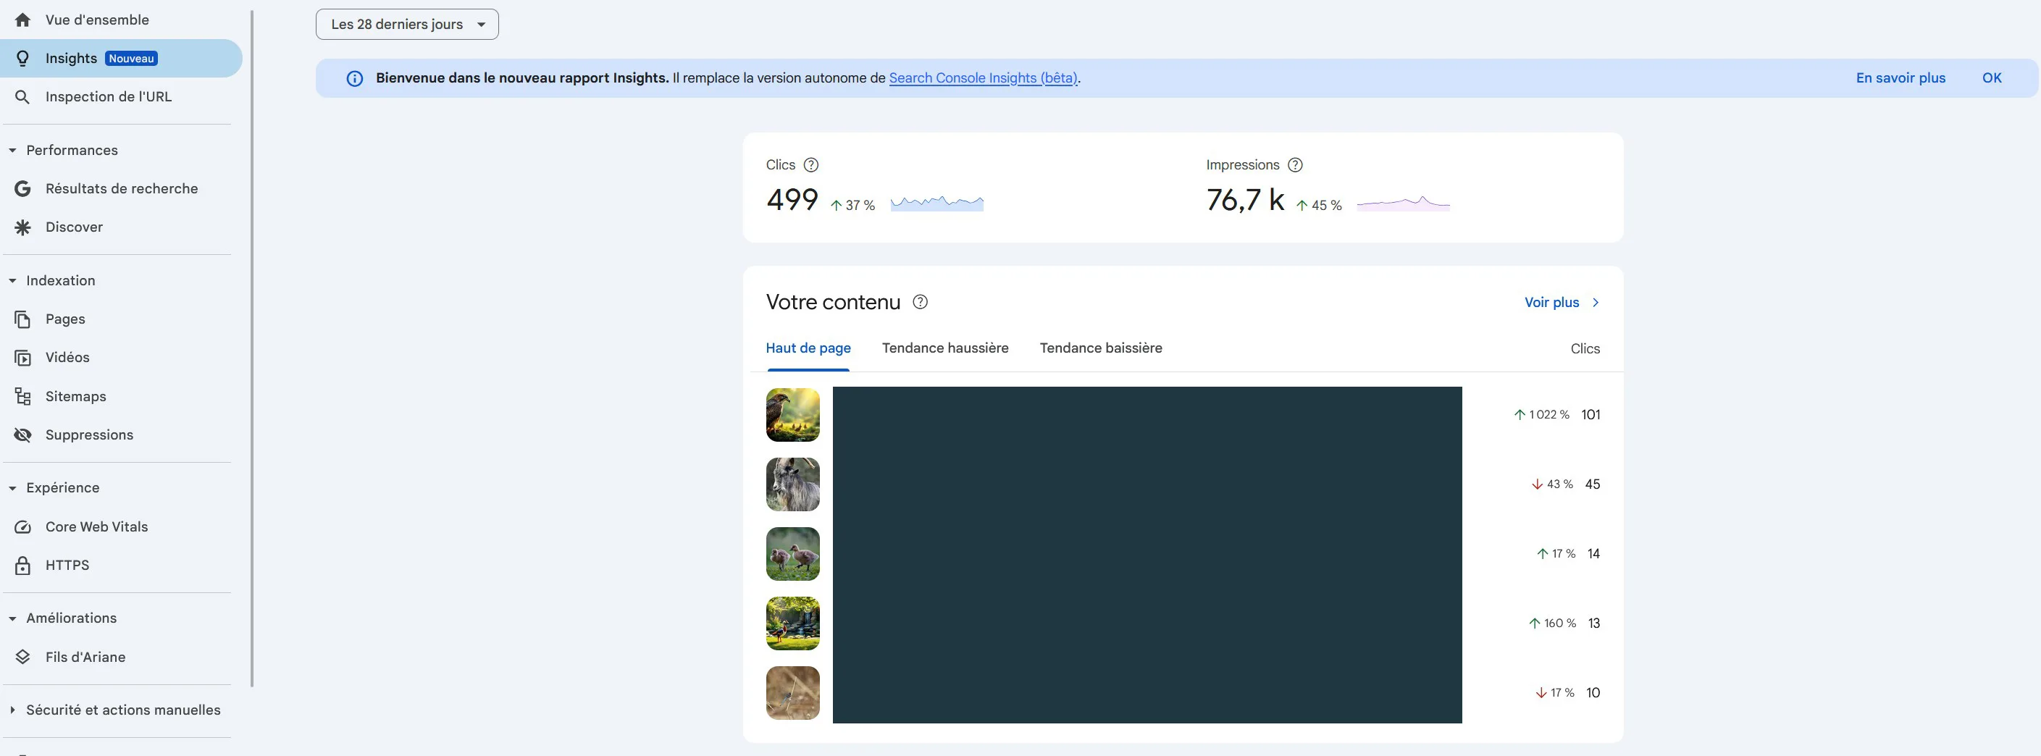Viewport: 2041px width, 756px height.
Task: Click the Voir plus link
Action: pos(1551,303)
